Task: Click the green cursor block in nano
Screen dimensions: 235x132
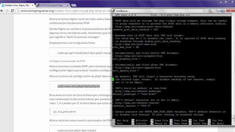Action: 113,80
